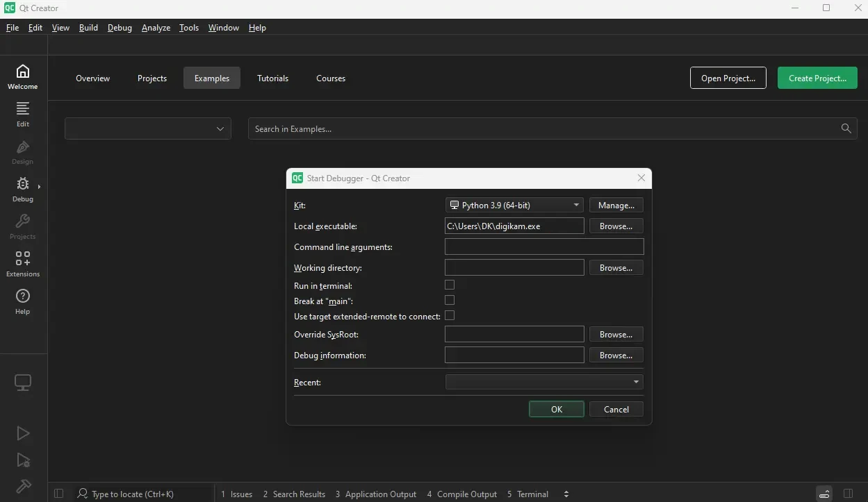Open the Help mode
This screenshot has height=502, width=868.
pos(22,301)
